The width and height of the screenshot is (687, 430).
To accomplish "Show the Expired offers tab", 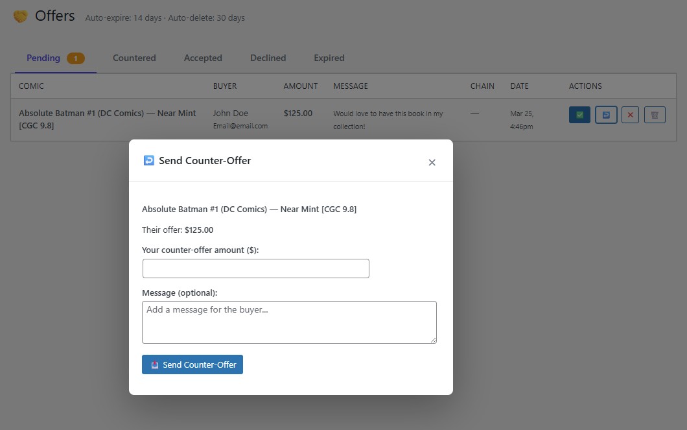I will (329, 58).
